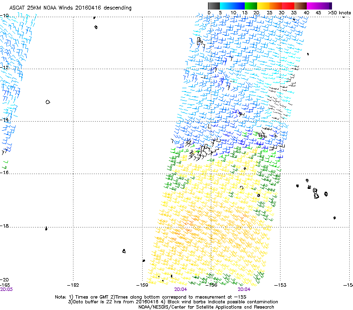Click the "-165" longitude axis label

5,285
